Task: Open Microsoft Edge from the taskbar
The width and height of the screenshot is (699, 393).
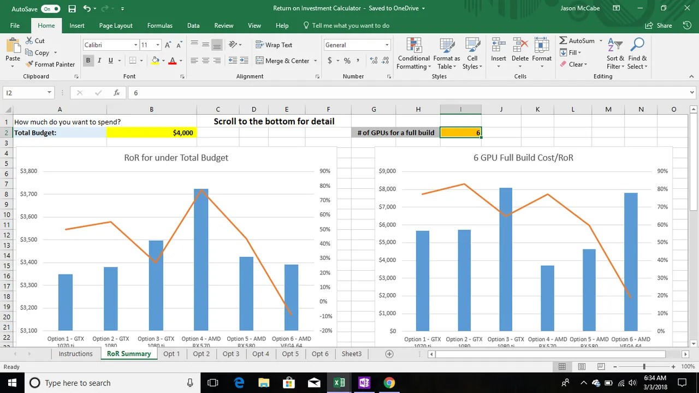Action: pos(239,383)
